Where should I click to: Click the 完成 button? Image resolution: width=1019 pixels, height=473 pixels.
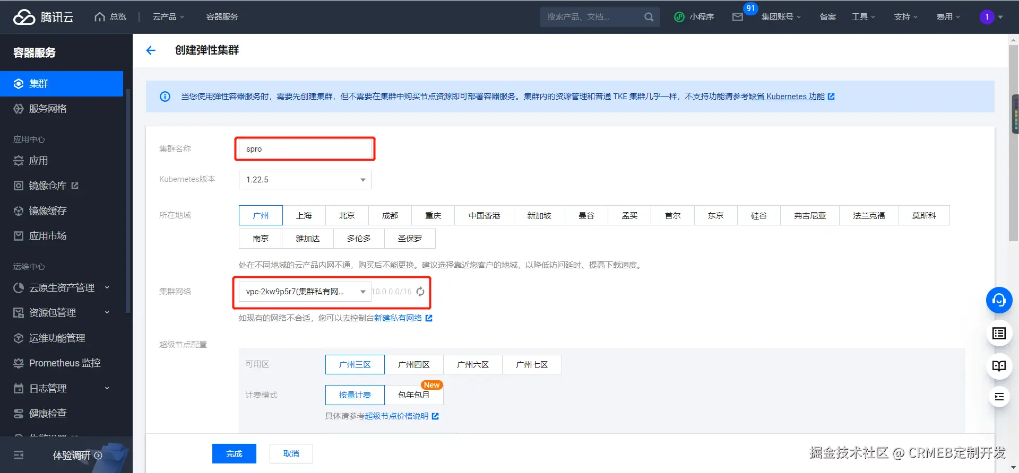point(234,454)
